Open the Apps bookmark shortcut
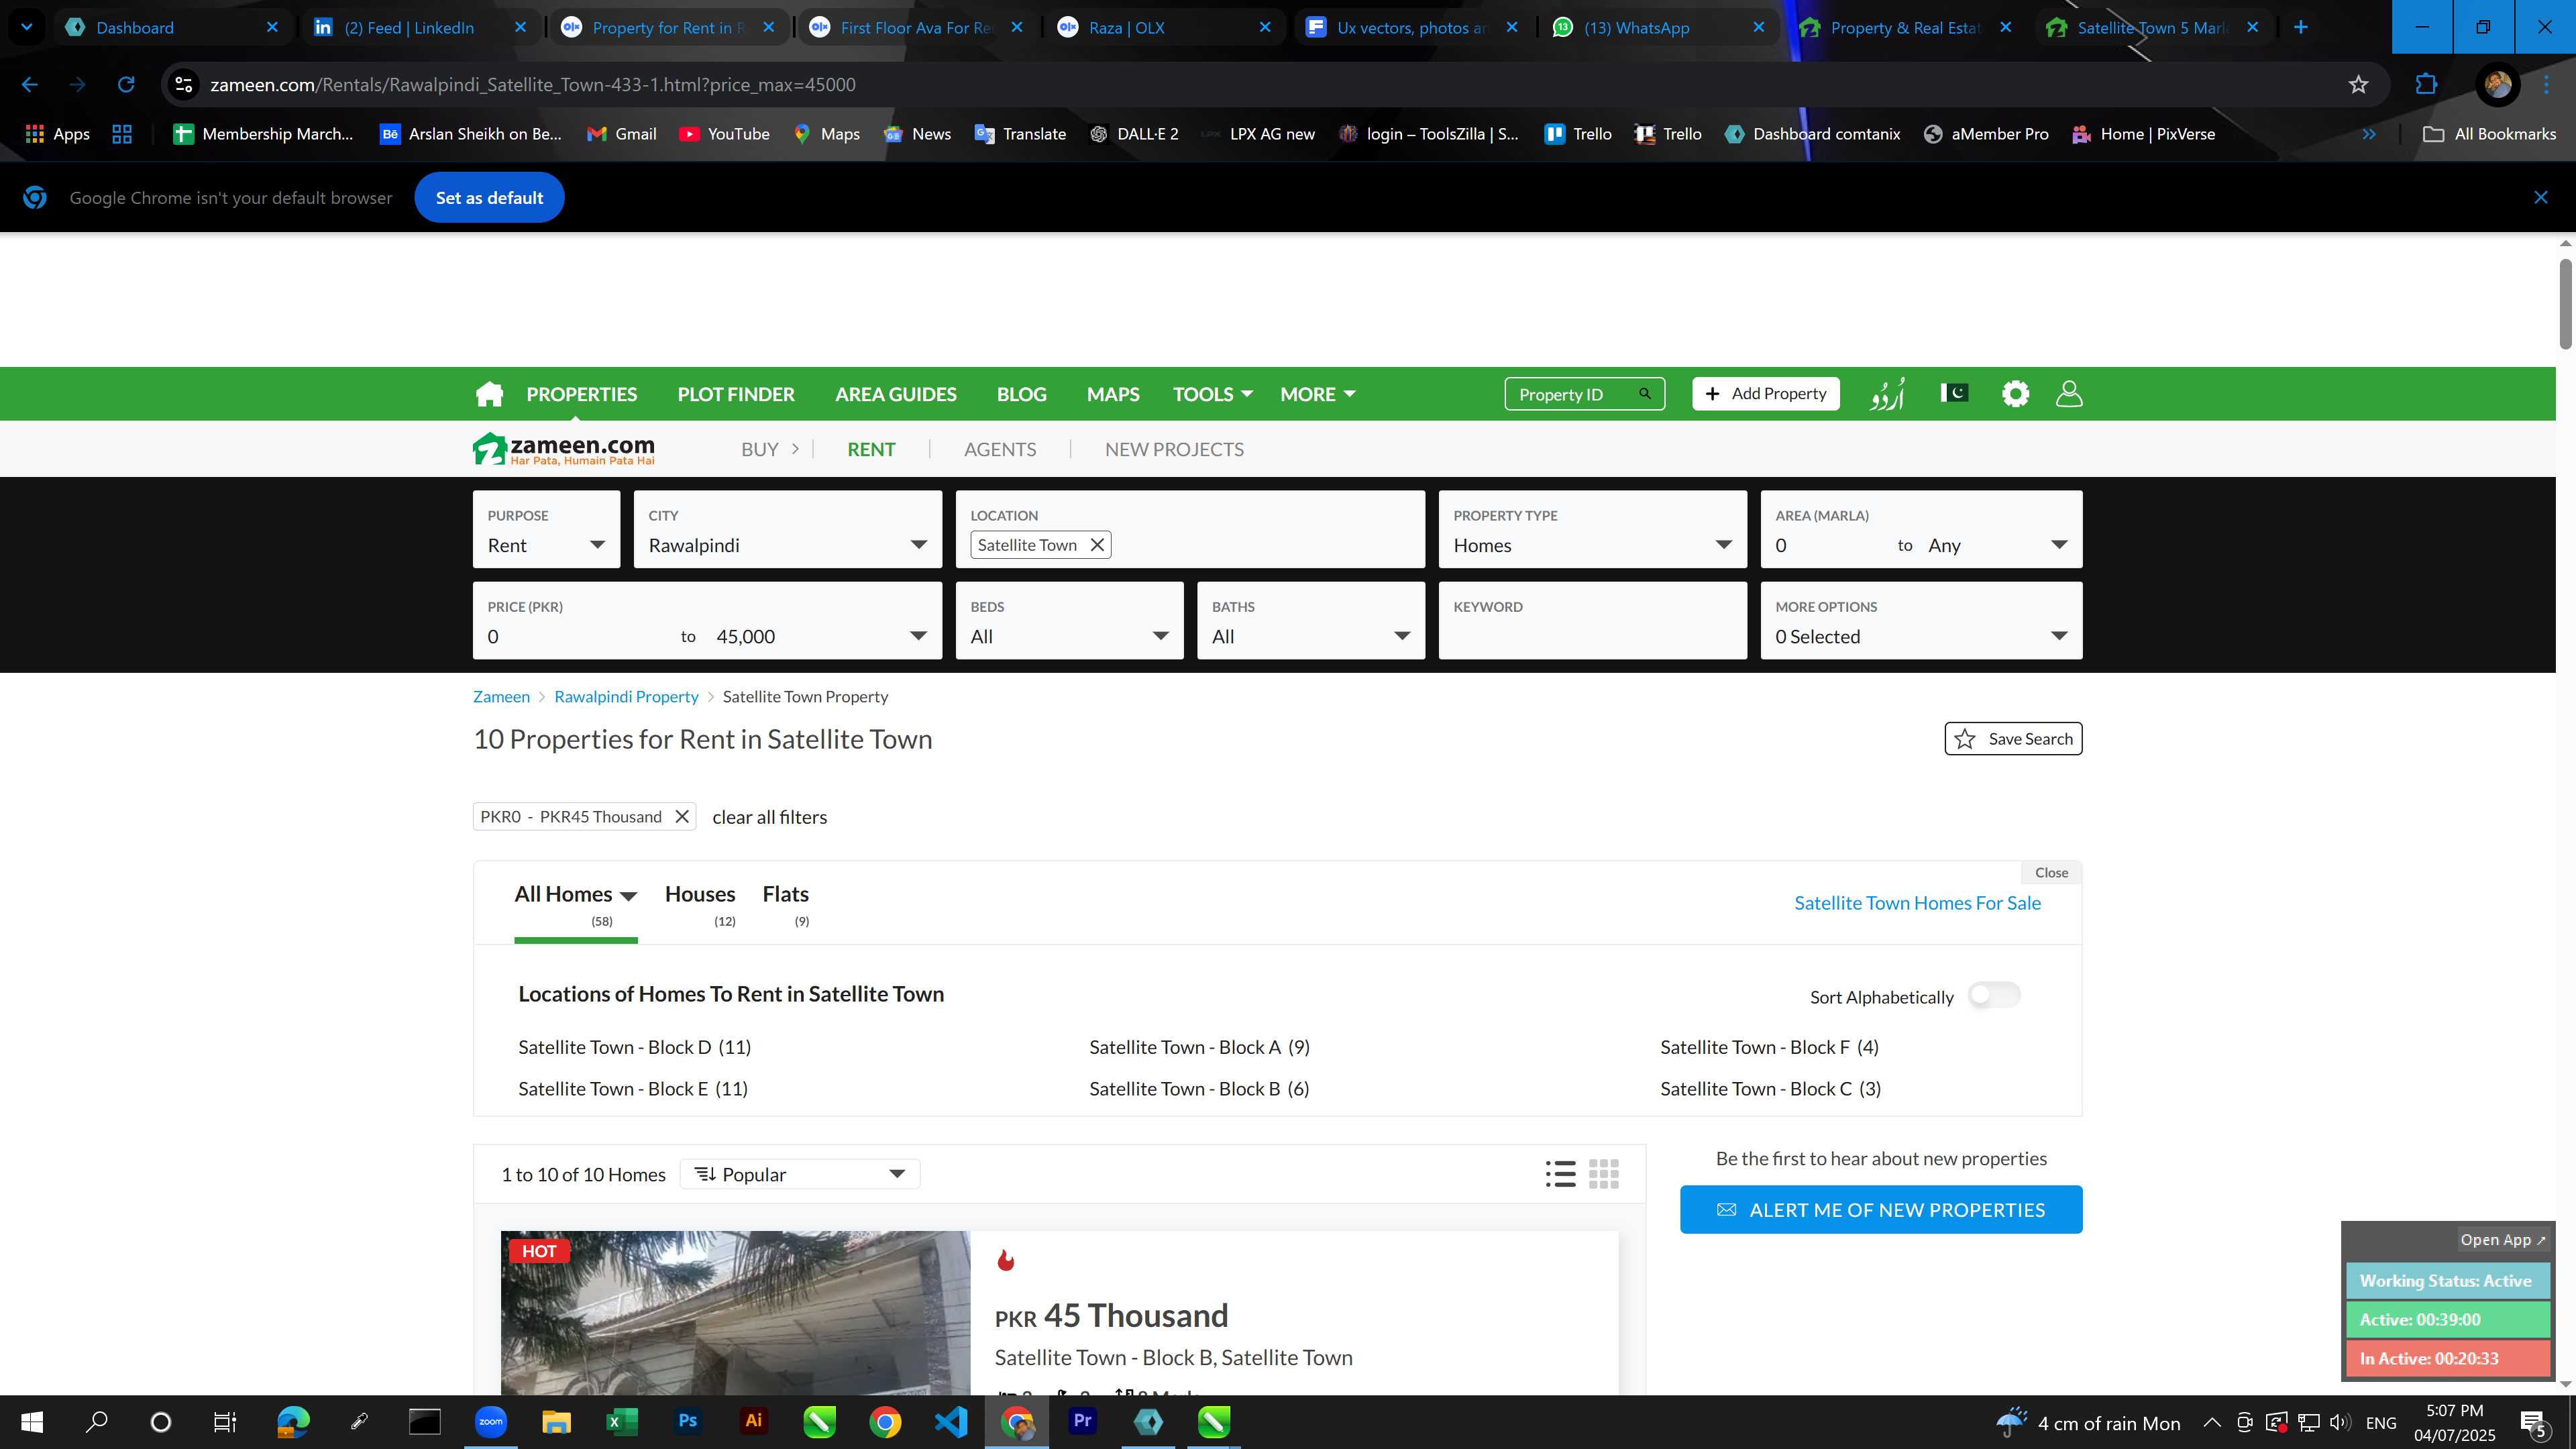 coord(57,134)
